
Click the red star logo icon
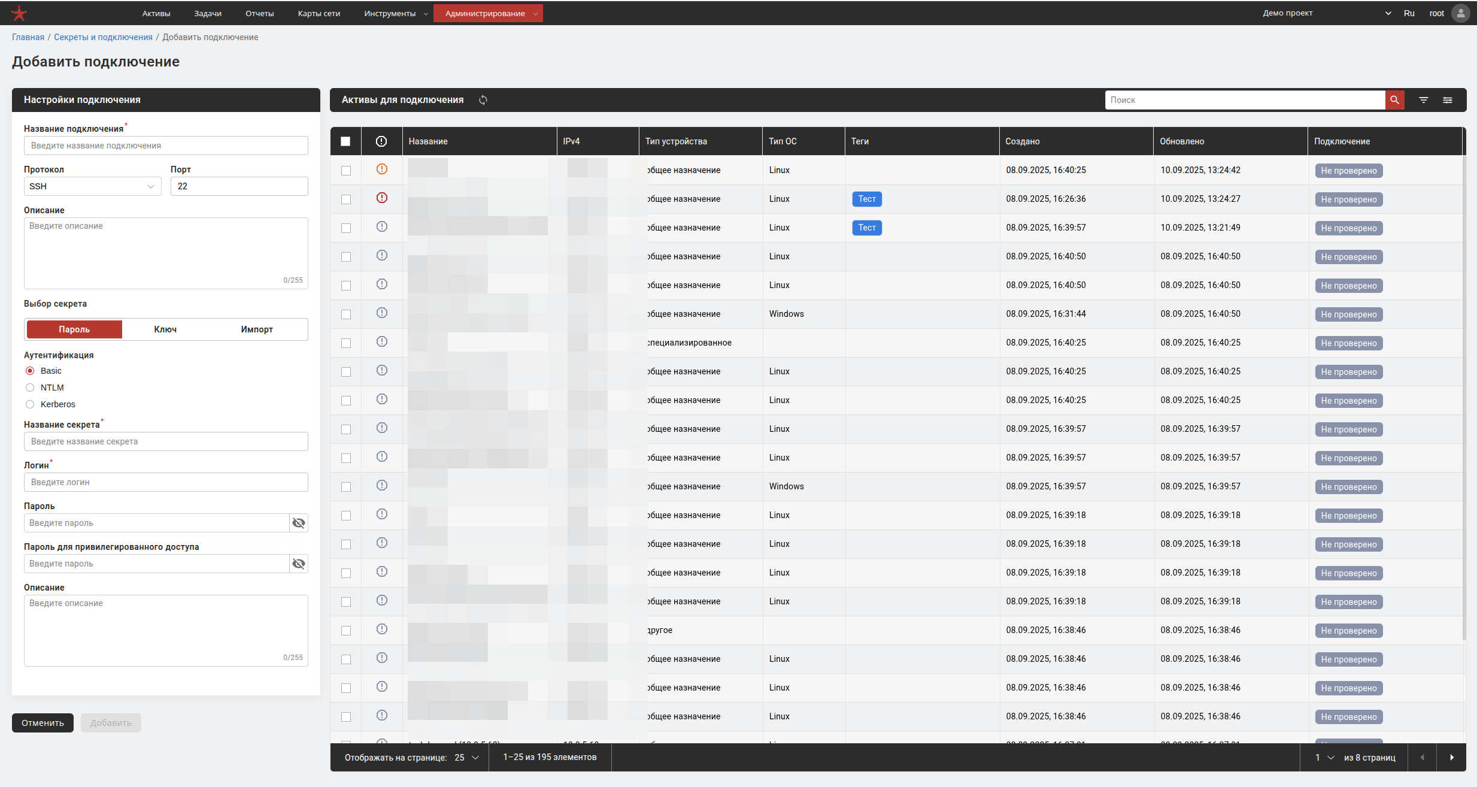click(x=19, y=13)
